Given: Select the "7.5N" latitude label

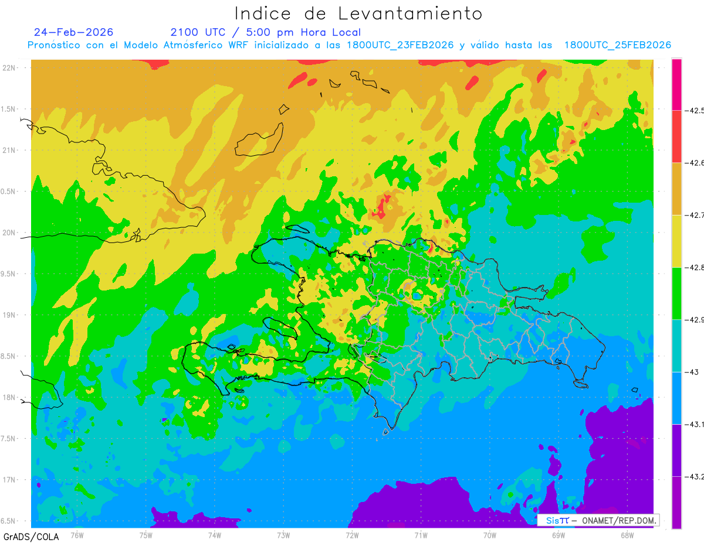Looking at the screenshot, I should (x=9, y=439).
